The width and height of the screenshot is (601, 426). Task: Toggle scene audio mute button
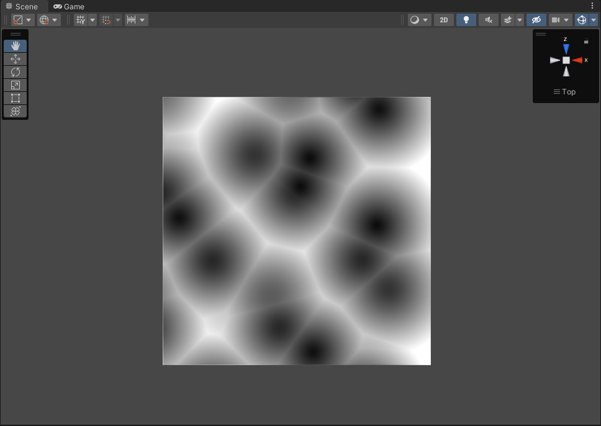[x=488, y=20]
